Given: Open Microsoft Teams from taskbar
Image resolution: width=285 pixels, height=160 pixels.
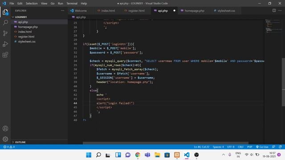Looking at the screenshot, I should [x=147, y=155].
